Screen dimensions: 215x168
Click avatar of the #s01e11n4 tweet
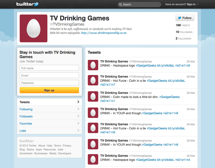click(93, 159)
